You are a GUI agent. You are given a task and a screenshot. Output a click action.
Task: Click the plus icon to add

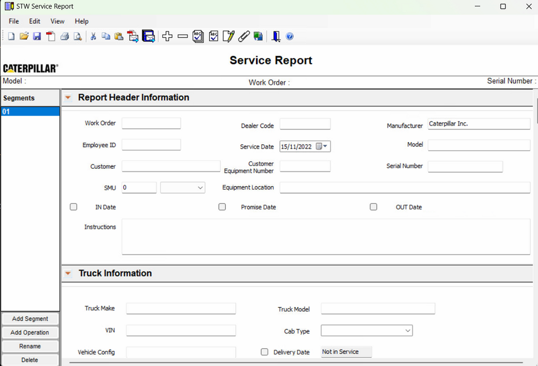(167, 36)
